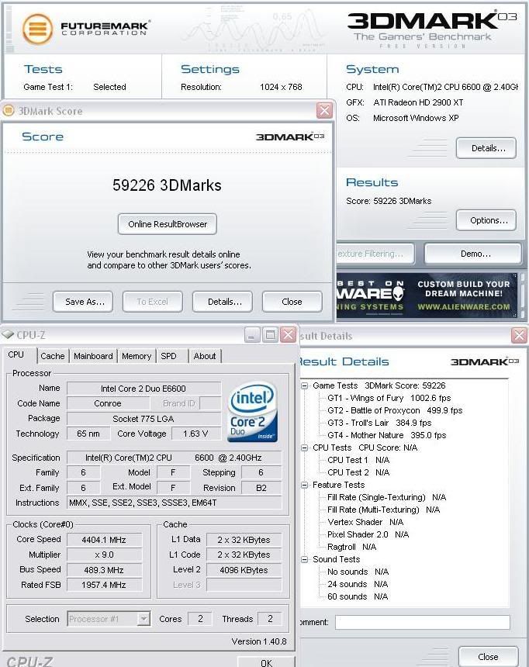Click the Socket 775 LGA package field
Image resolution: width=529 pixels, height=667 pixels.
pos(143,419)
